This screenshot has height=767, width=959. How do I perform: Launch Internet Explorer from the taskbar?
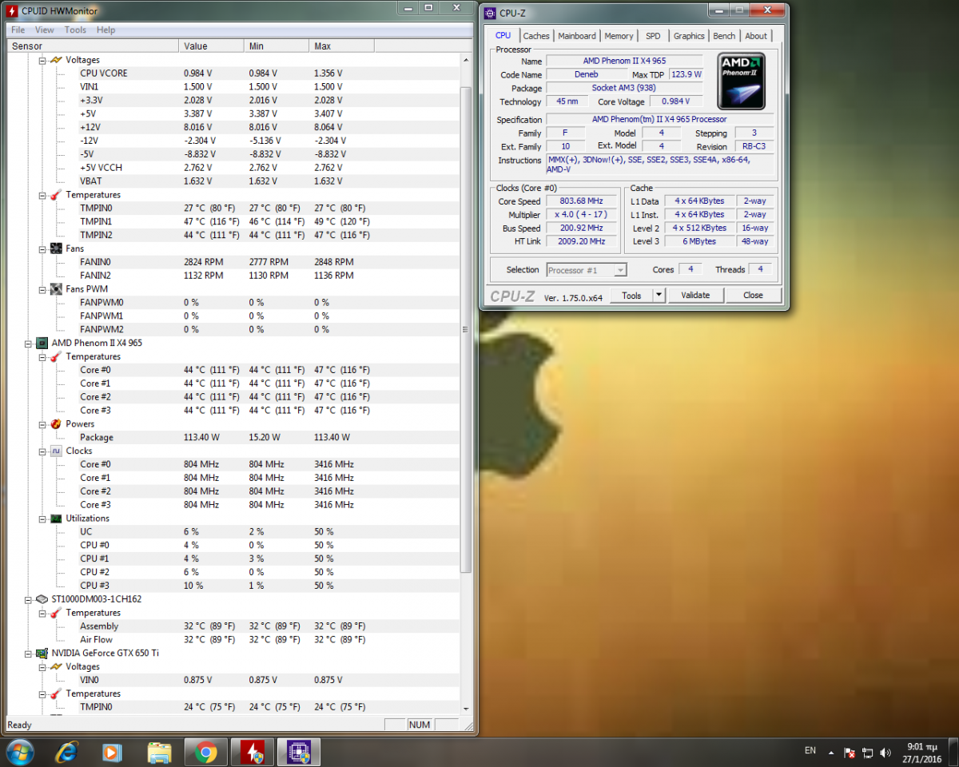tap(66, 752)
